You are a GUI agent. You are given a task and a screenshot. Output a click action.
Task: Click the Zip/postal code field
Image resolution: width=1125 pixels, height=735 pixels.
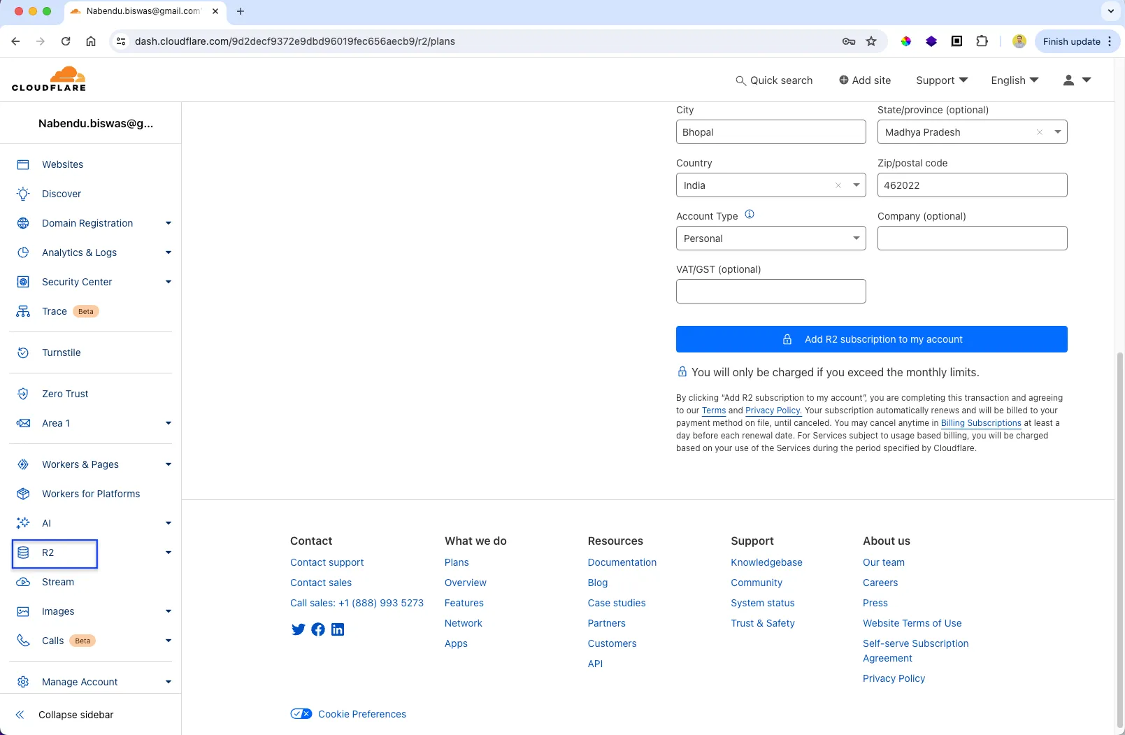973,185
